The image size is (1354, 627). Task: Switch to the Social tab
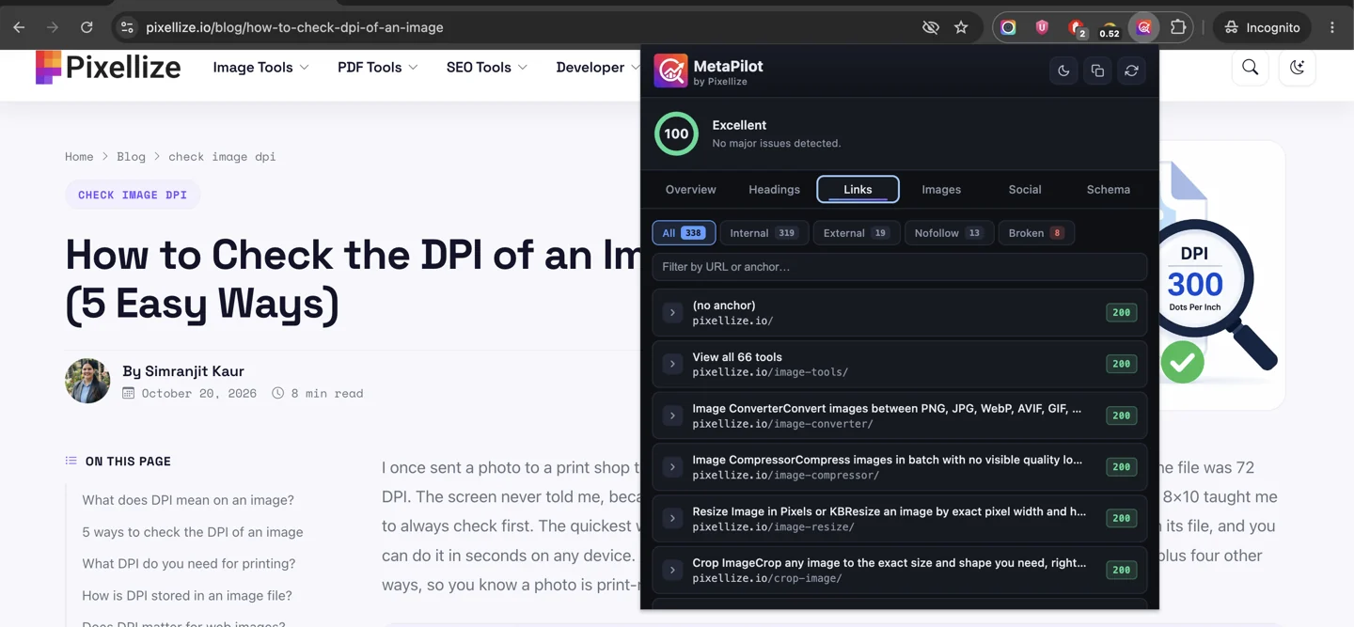tap(1025, 189)
